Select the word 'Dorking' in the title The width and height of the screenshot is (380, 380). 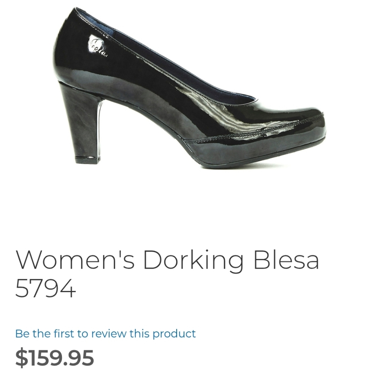tap(193, 261)
